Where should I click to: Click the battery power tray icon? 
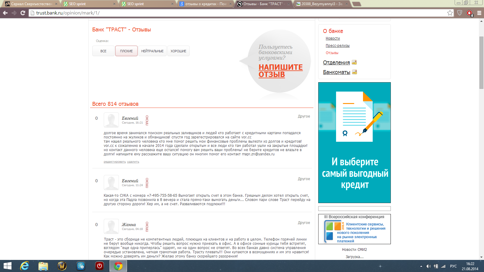(436, 266)
